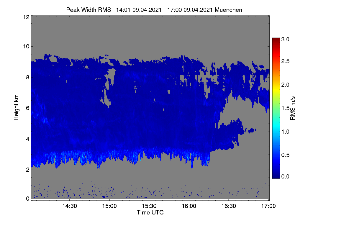Click the colorbar value 1.5
This screenshot has width=354, height=236.
(x=286, y=108)
